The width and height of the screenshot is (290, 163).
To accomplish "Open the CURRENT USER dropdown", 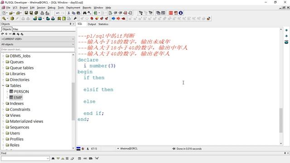I will [x=73, y=39].
